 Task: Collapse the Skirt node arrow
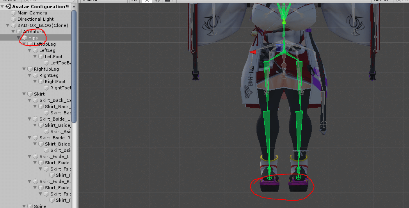click(x=24, y=94)
